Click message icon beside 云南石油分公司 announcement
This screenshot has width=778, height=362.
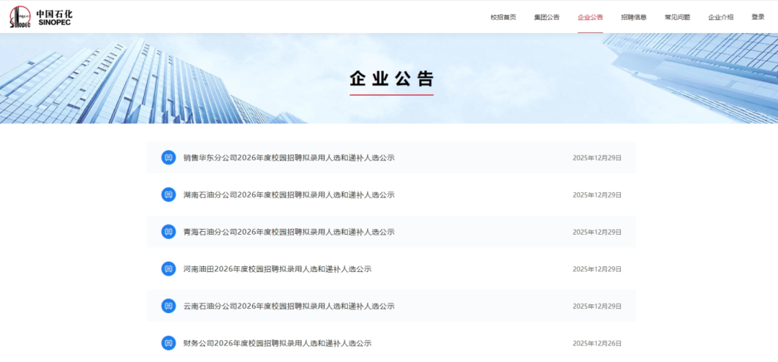tap(169, 306)
